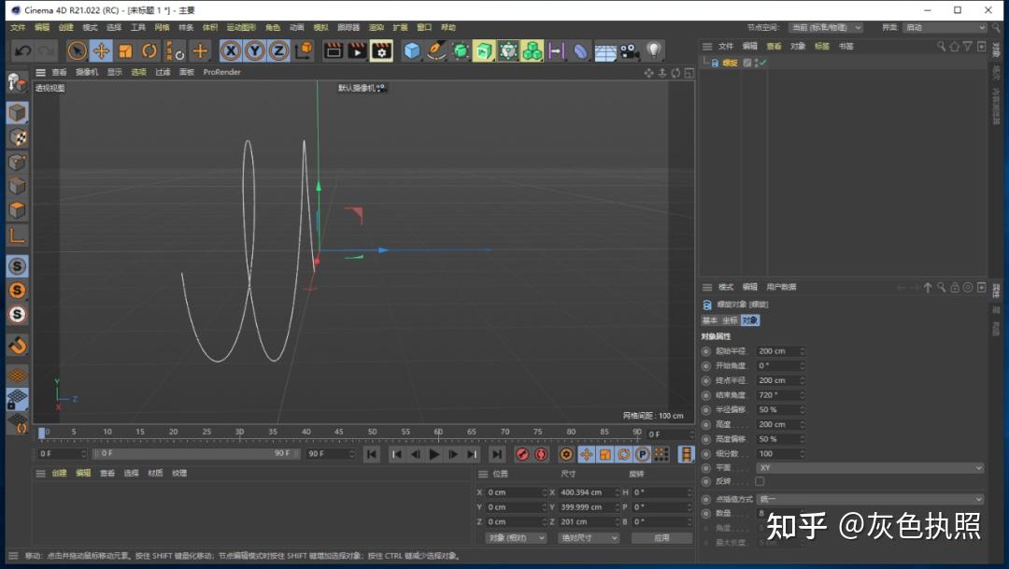Add a Cube primitive object

[412, 50]
